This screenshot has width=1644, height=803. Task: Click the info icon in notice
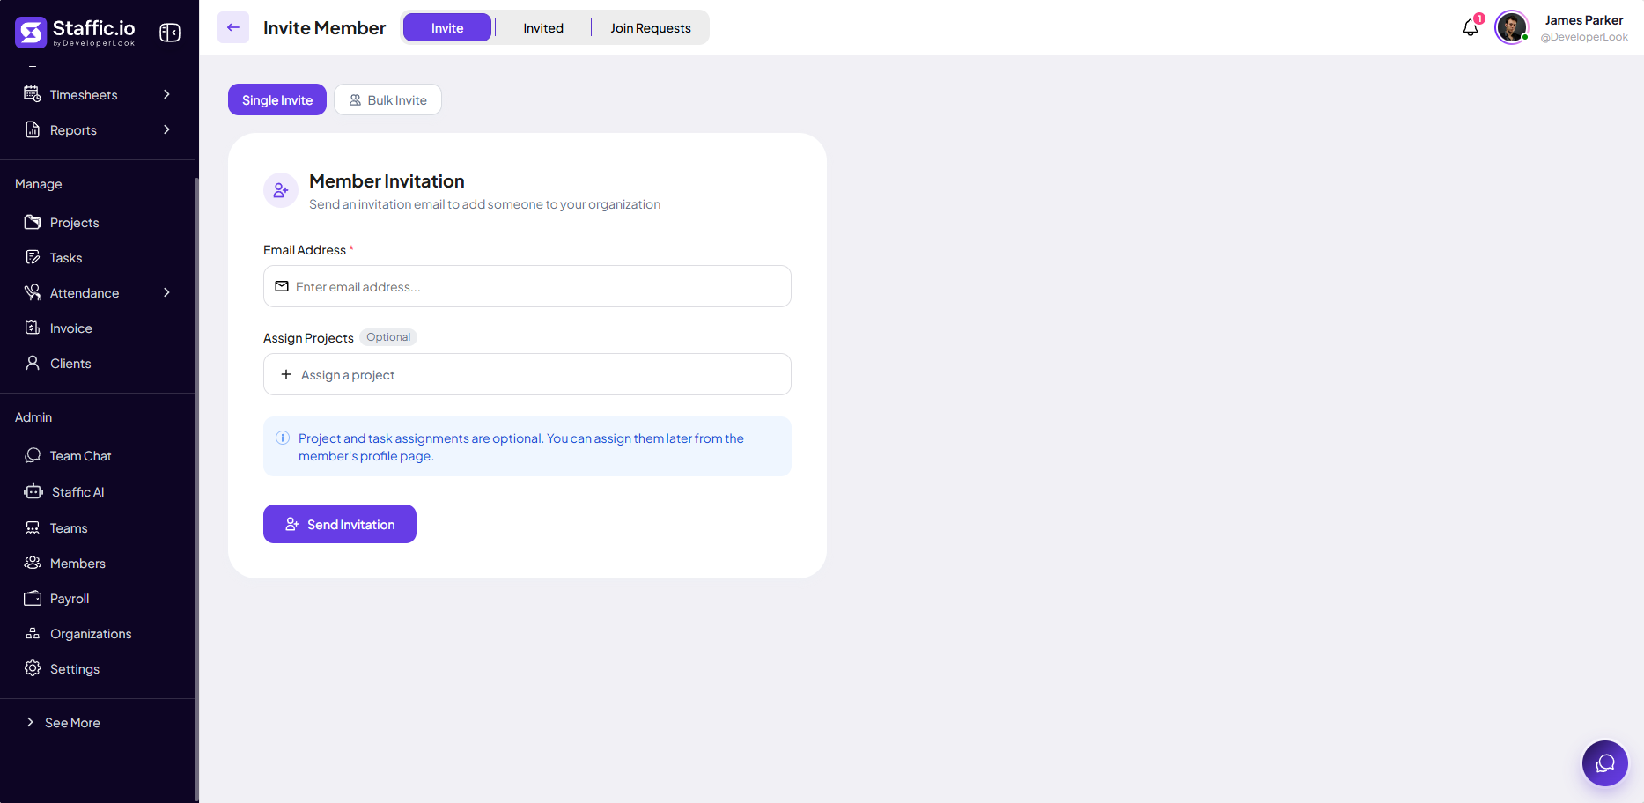[x=283, y=438]
